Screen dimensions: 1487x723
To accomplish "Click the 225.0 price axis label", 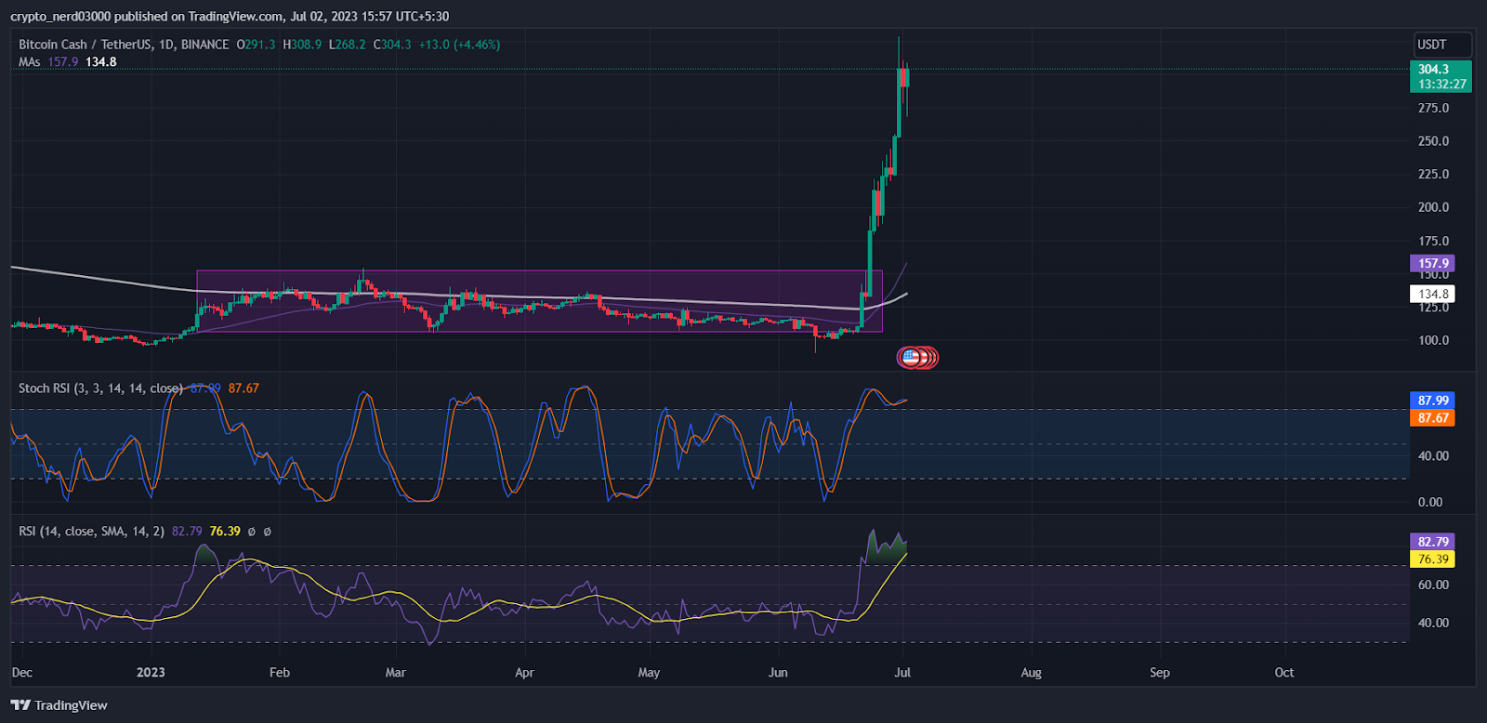I will pyautogui.click(x=1433, y=174).
